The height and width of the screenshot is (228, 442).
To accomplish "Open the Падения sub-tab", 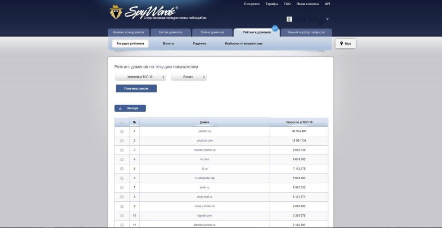I will 199,44.
